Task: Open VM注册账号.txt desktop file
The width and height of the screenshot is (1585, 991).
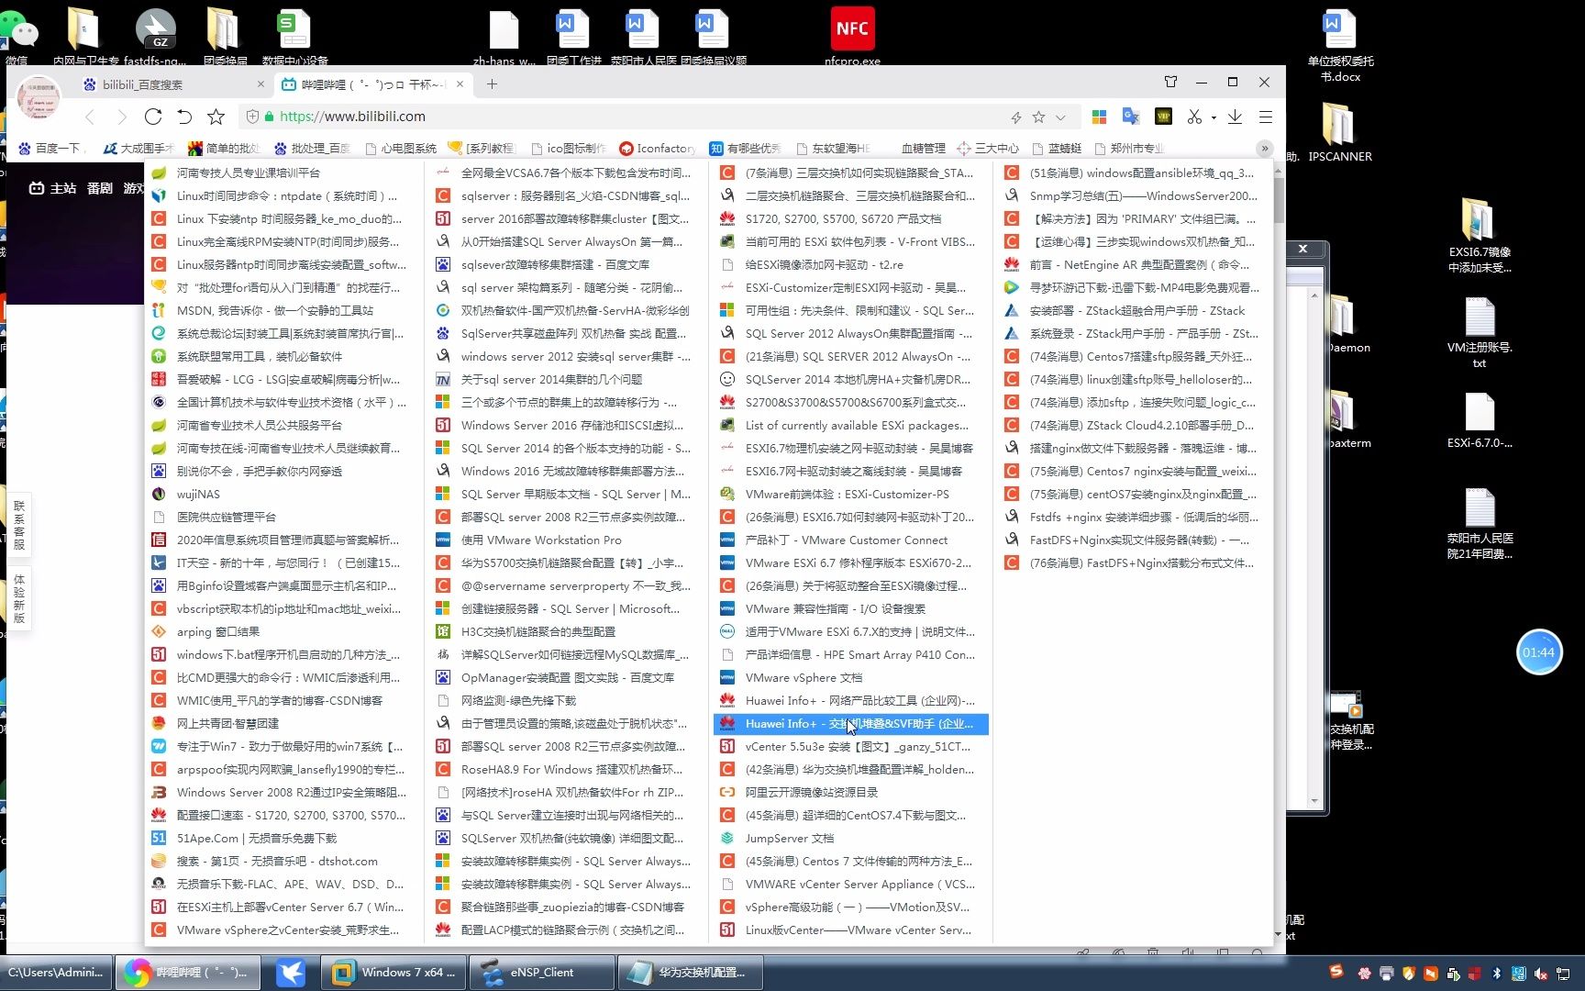Action: click(1480, 332)
